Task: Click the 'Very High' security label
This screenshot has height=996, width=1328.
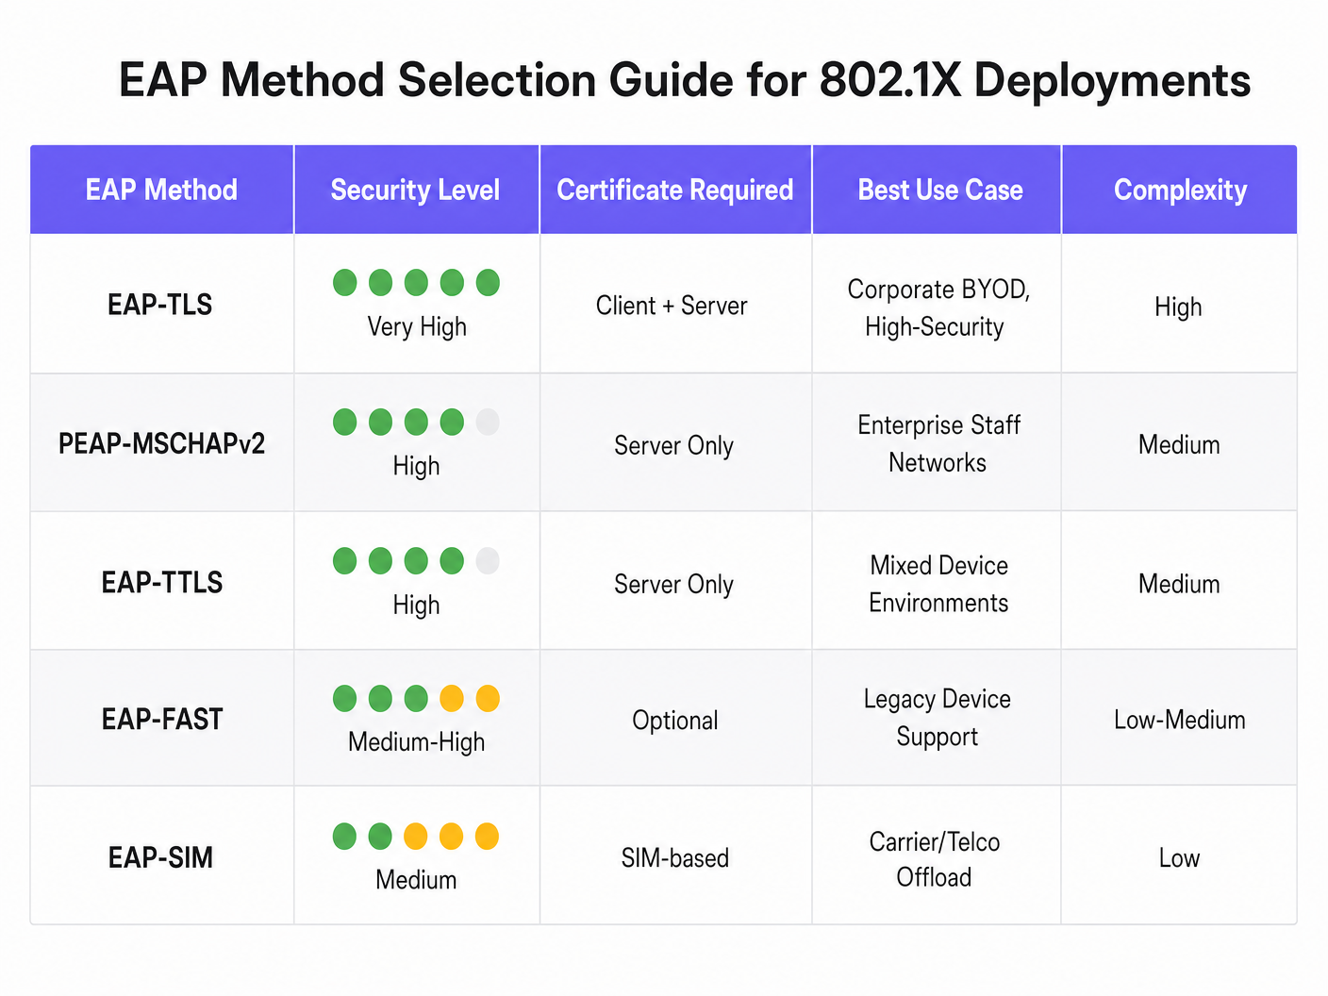Action: click(417, 326)
